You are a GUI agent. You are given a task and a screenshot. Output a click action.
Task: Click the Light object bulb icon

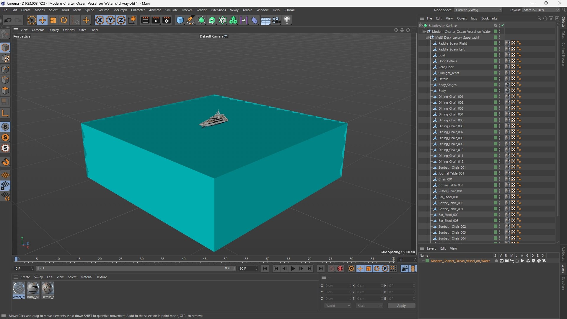point(287,20)
